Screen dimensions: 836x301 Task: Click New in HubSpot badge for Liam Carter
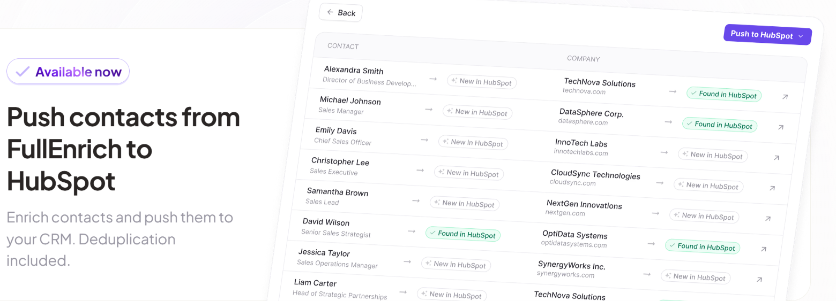pos(452,295)
